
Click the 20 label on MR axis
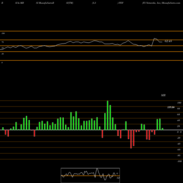pos(179,126)
